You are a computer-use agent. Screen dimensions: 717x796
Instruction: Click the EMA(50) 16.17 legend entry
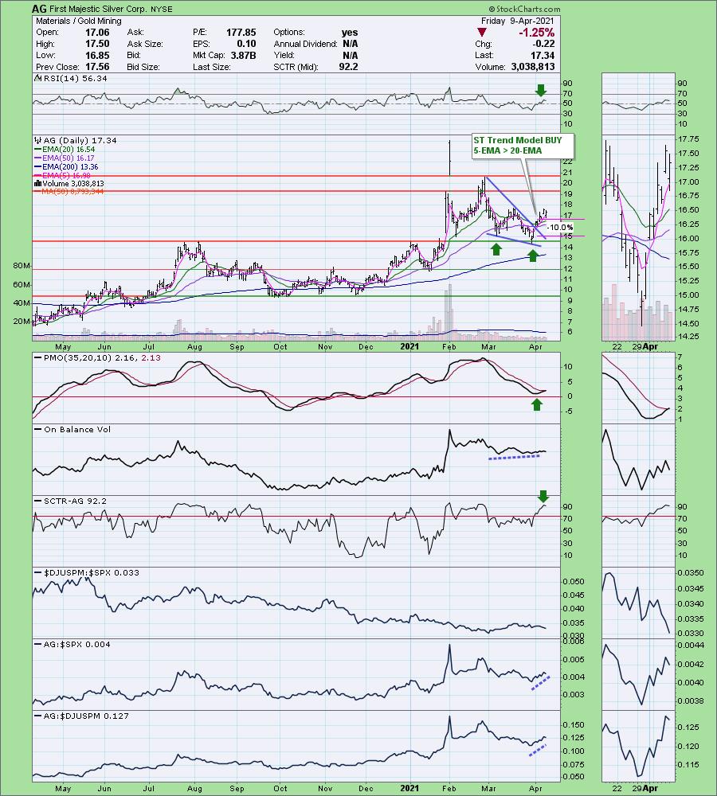(65, 158)
